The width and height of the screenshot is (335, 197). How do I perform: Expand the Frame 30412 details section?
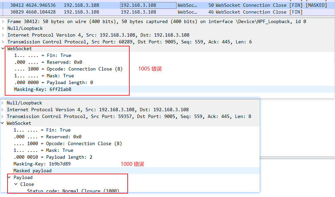coord(3,21)
